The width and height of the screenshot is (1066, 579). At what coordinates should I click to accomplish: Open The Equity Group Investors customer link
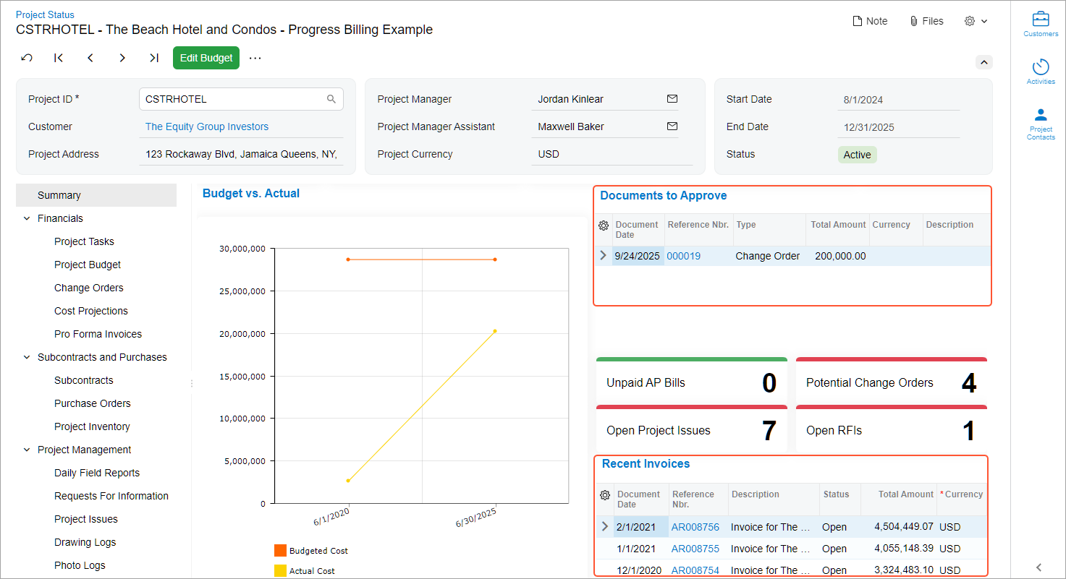(x=206, y=126)
